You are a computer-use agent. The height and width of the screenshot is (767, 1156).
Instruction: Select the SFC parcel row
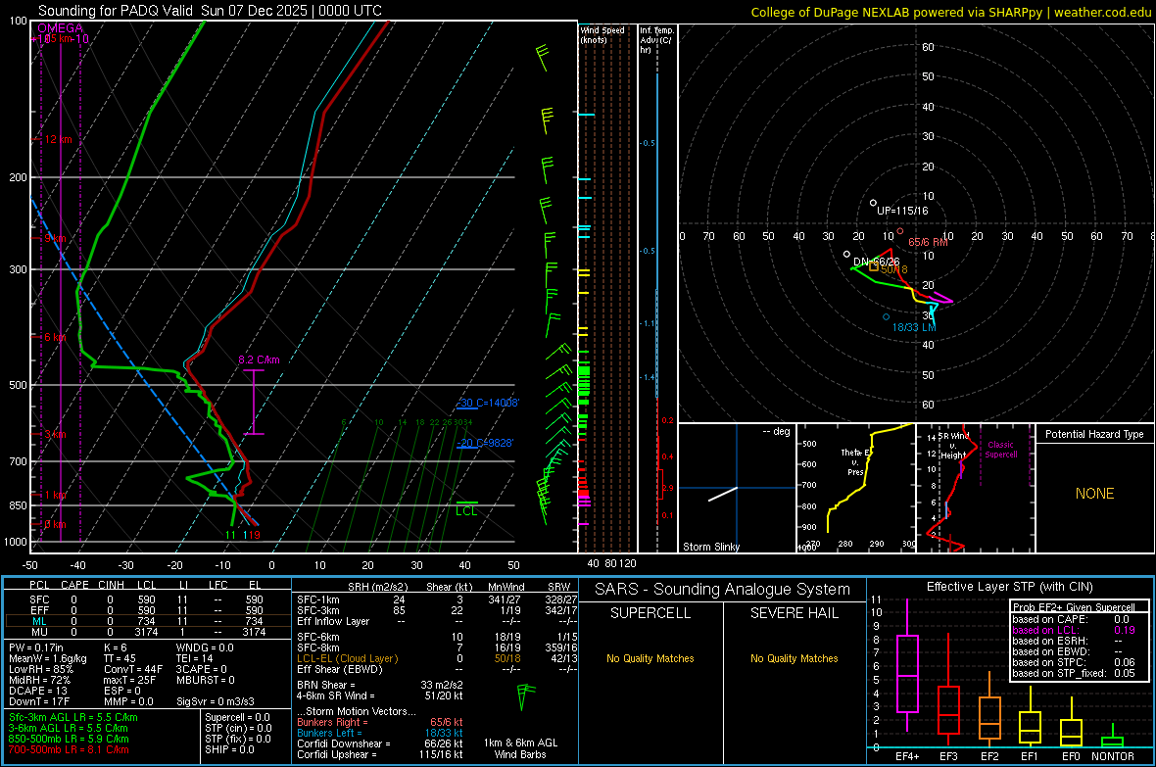click(146, 599)
